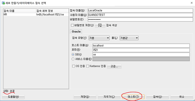Click the Test button
This screenshot has width=195, height=101.
pos(133,97)
